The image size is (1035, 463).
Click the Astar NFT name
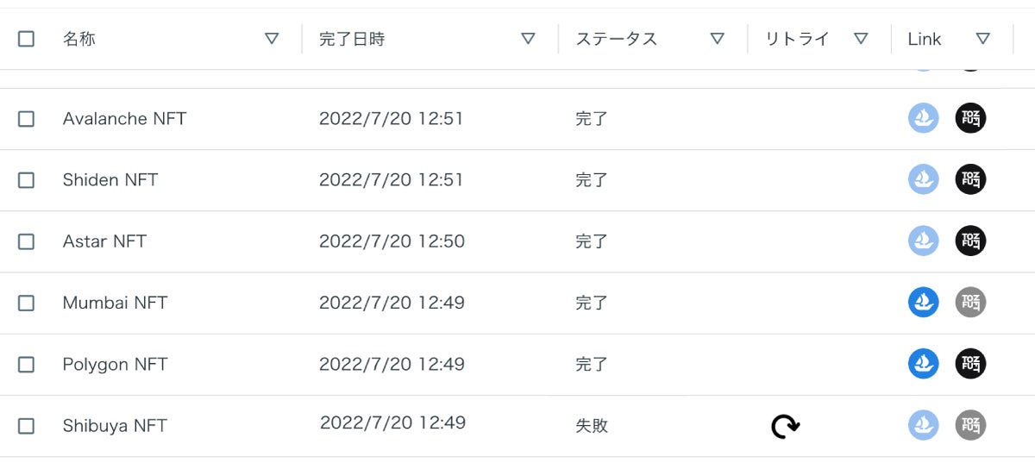(x=104, y=241)
